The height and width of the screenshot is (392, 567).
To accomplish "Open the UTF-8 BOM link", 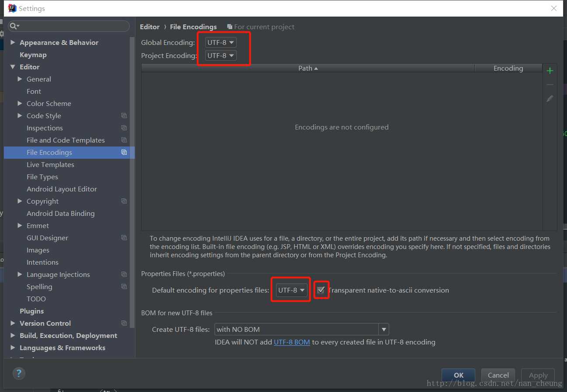I will (292, 342).
